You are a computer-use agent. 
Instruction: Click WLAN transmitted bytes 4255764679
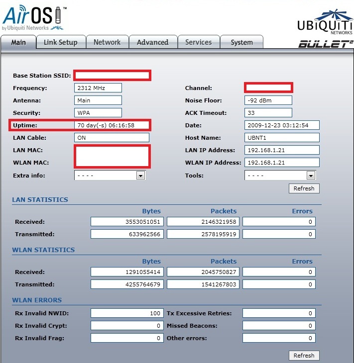tap(127, 284)
